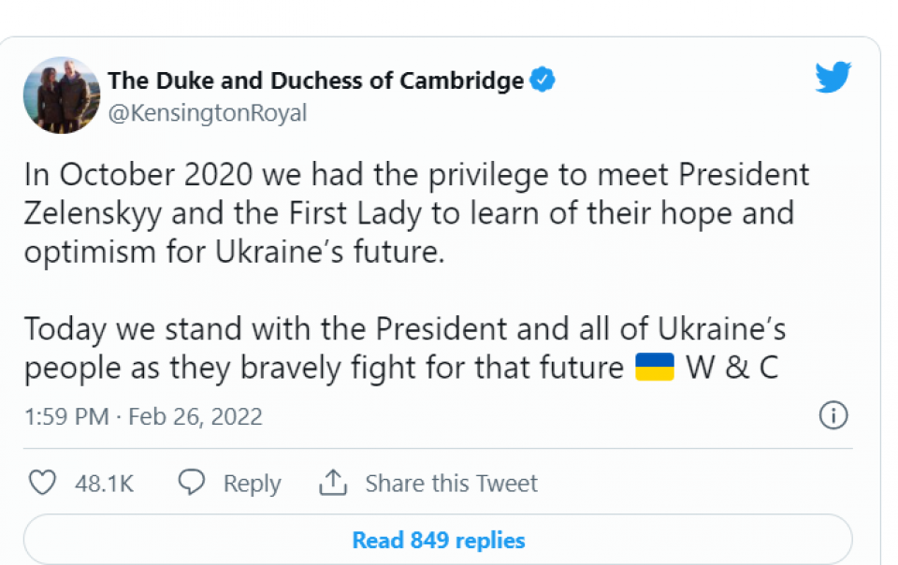Click the reply speech bubble icon
This screenshot has height=565, width=898.
point(192,483)
